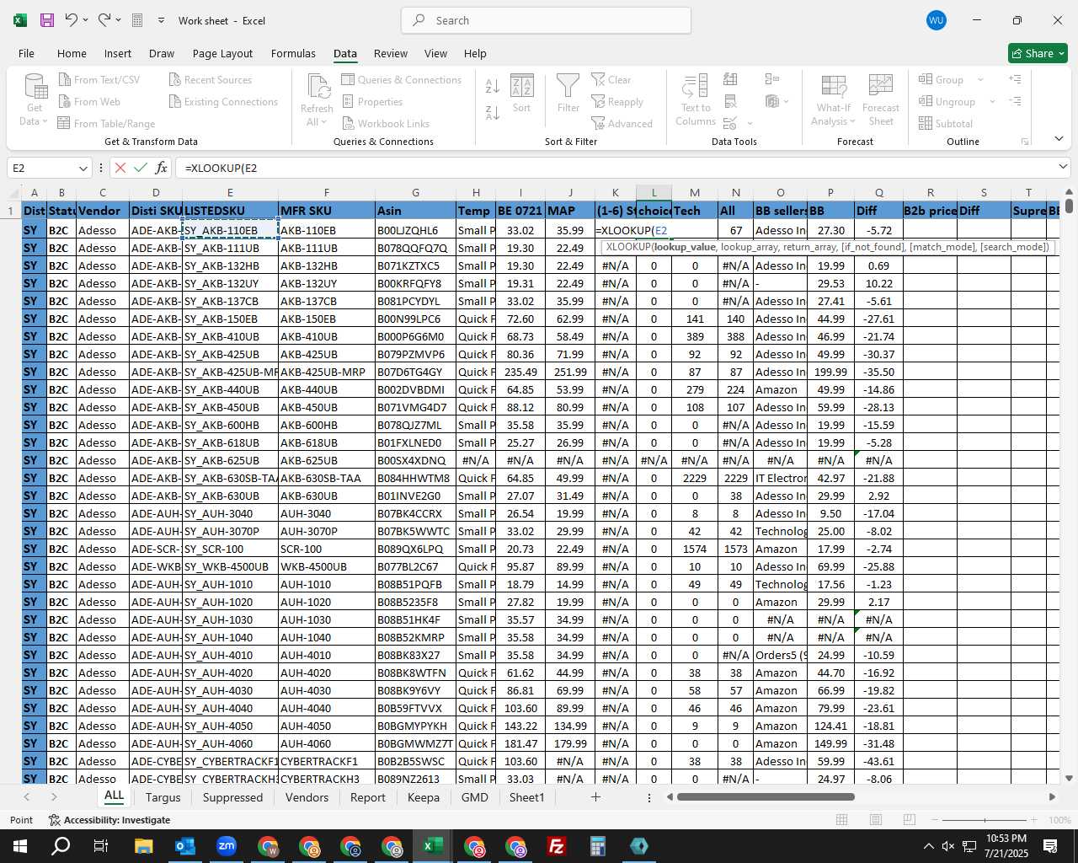Open the Ungroup dropdown arrow

click(992, 102)
